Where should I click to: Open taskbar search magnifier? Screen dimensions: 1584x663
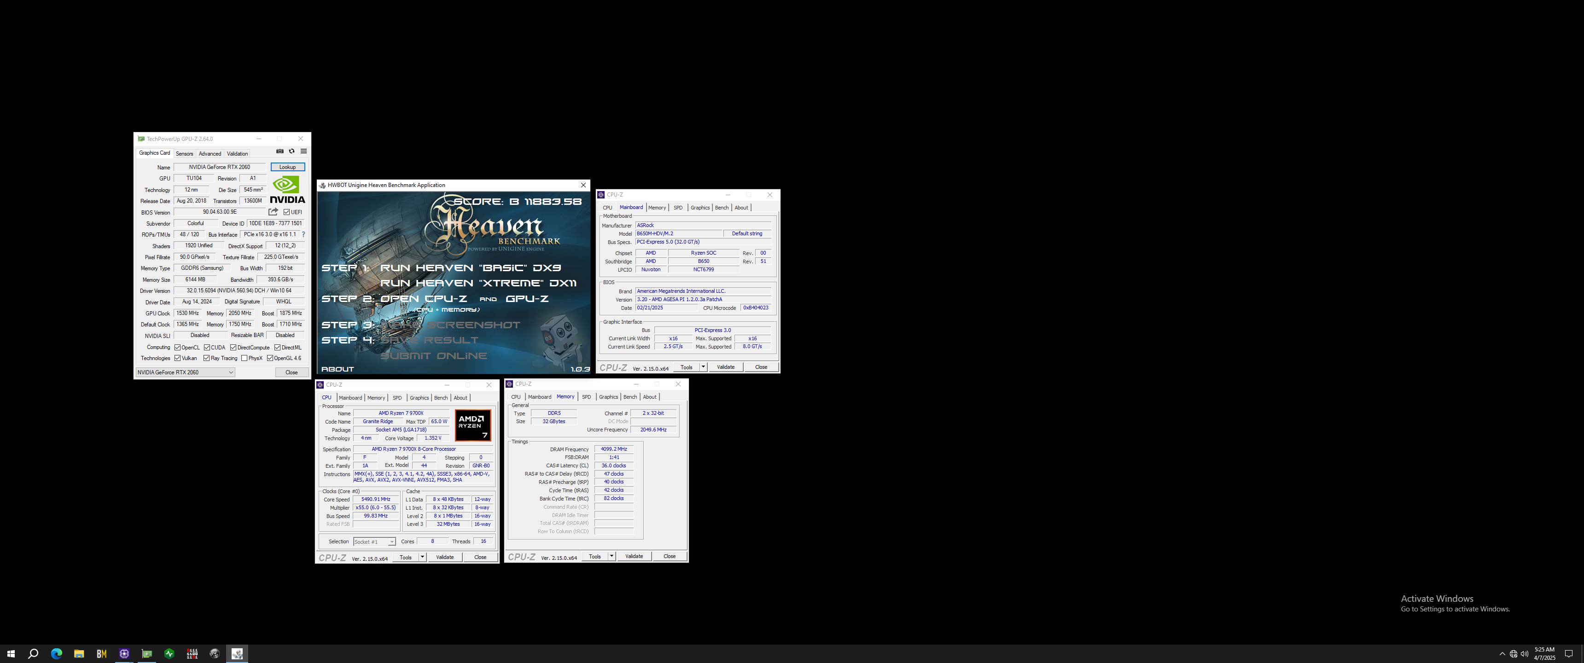point(33,654)
